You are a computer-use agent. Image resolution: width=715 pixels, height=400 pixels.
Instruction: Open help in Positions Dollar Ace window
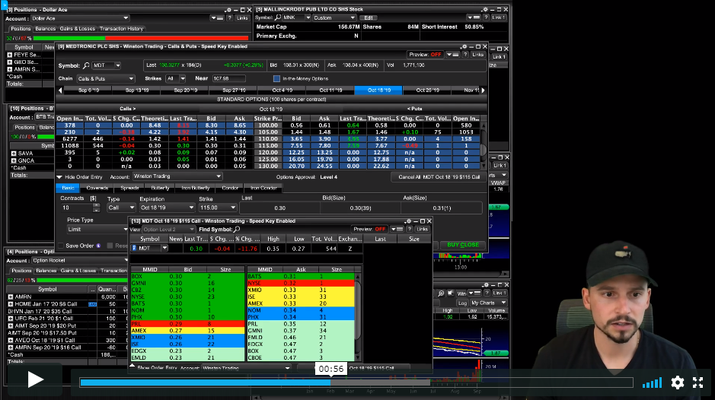[229, 18]
